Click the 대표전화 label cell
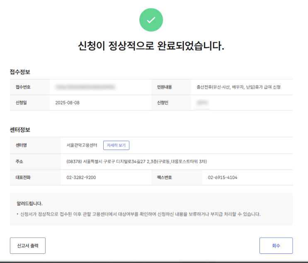 tap(35, 177)
